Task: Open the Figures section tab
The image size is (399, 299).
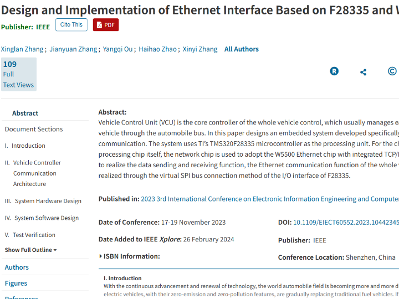Action: 16,283
